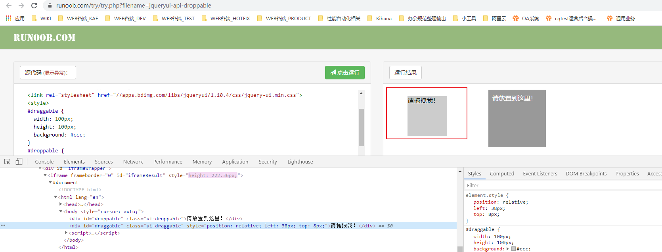Open the Lighthouse tab
Image resolution: width=662 pixels, height=252 pixels.
(300, 162)
